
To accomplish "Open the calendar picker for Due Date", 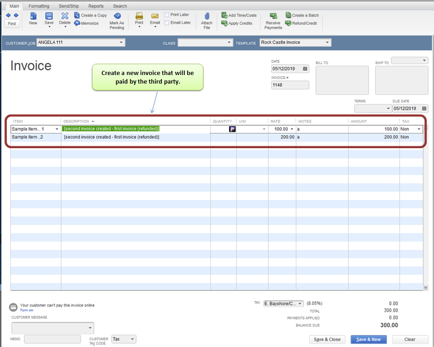I will pos(424,108).
